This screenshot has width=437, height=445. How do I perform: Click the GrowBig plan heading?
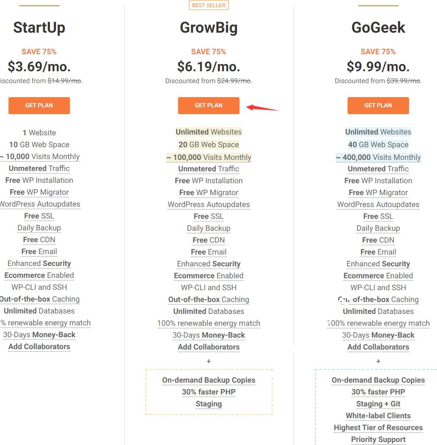(209, 28)
